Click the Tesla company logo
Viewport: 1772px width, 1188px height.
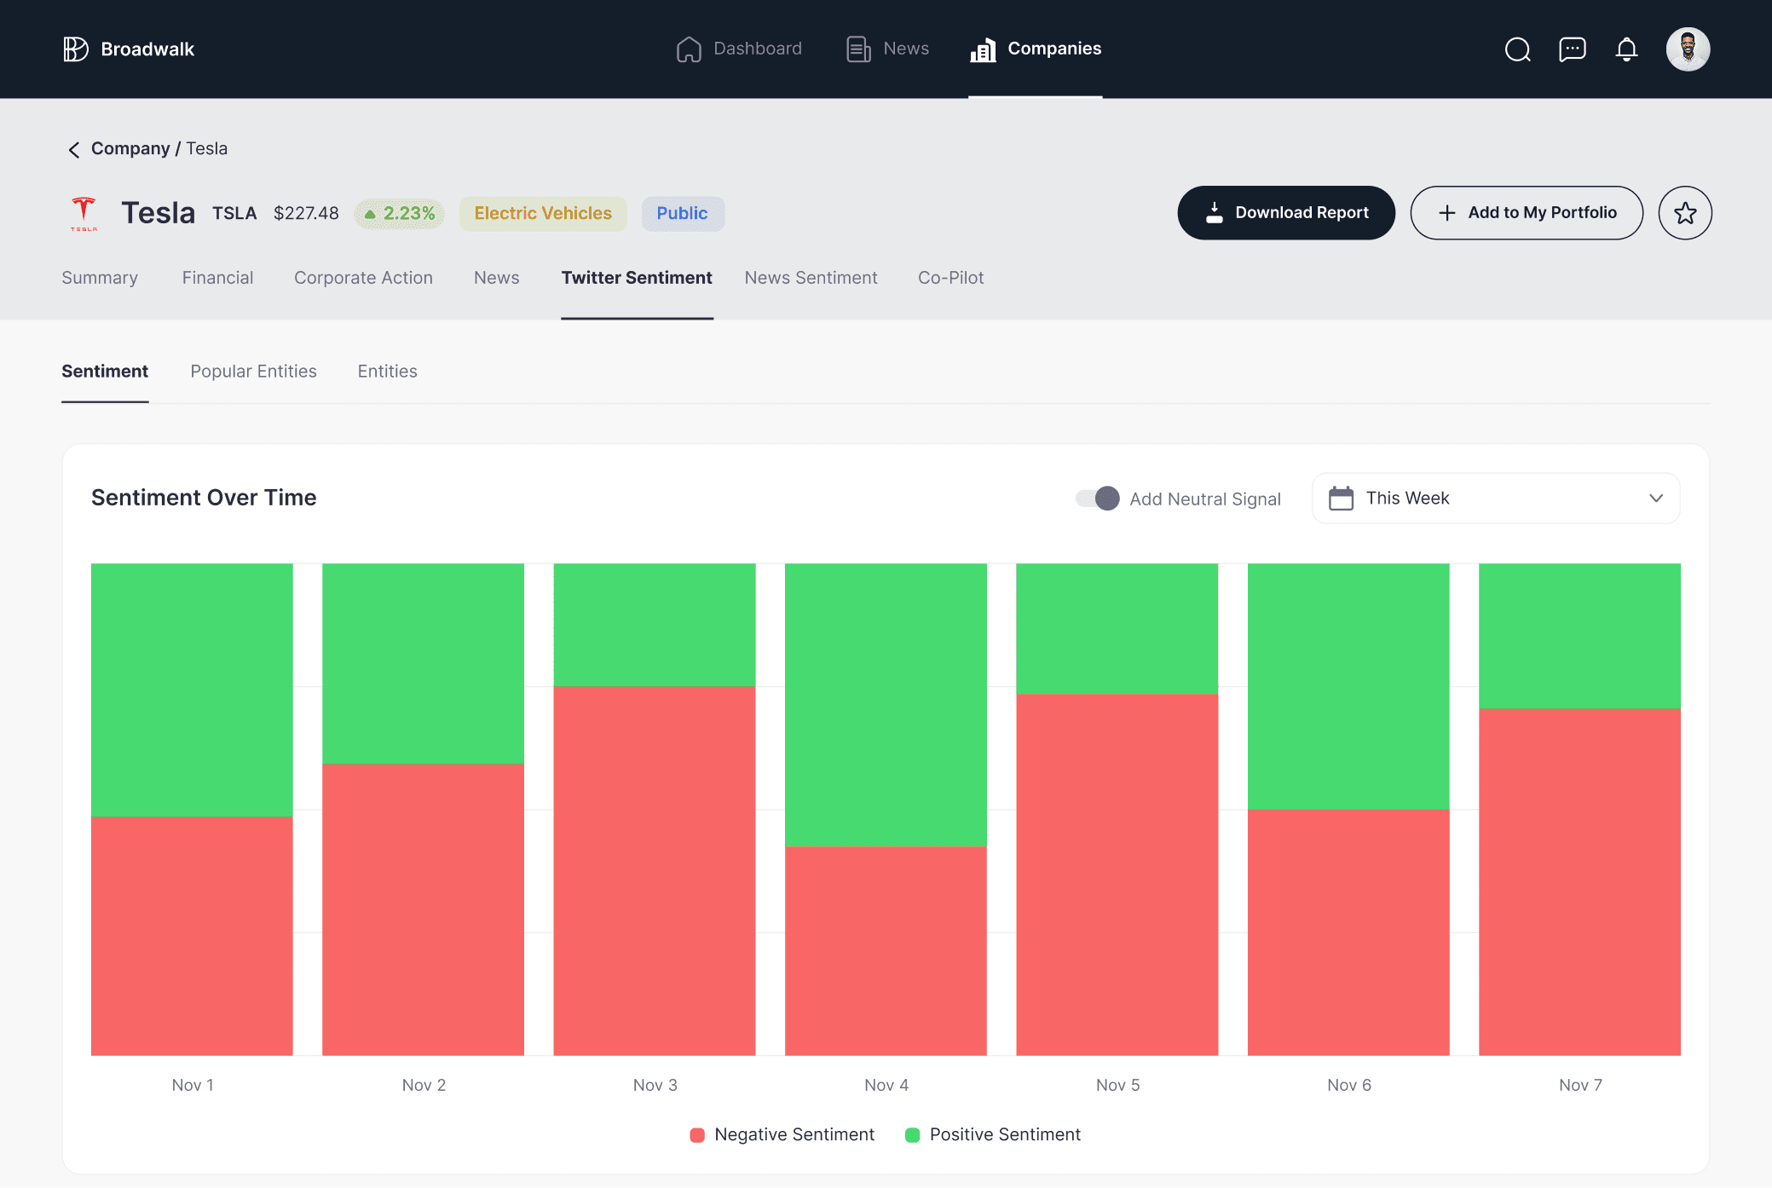(x=84, y=213)
